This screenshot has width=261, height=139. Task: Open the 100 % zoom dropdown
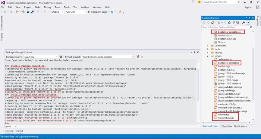coord(10,127)
